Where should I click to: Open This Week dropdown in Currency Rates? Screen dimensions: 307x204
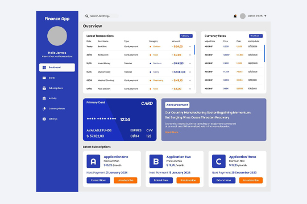pyautogui.click(x=256, y=36)
